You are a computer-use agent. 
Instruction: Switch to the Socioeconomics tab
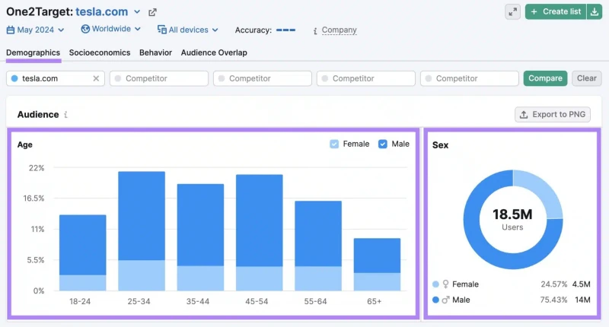tap(100, 52)
